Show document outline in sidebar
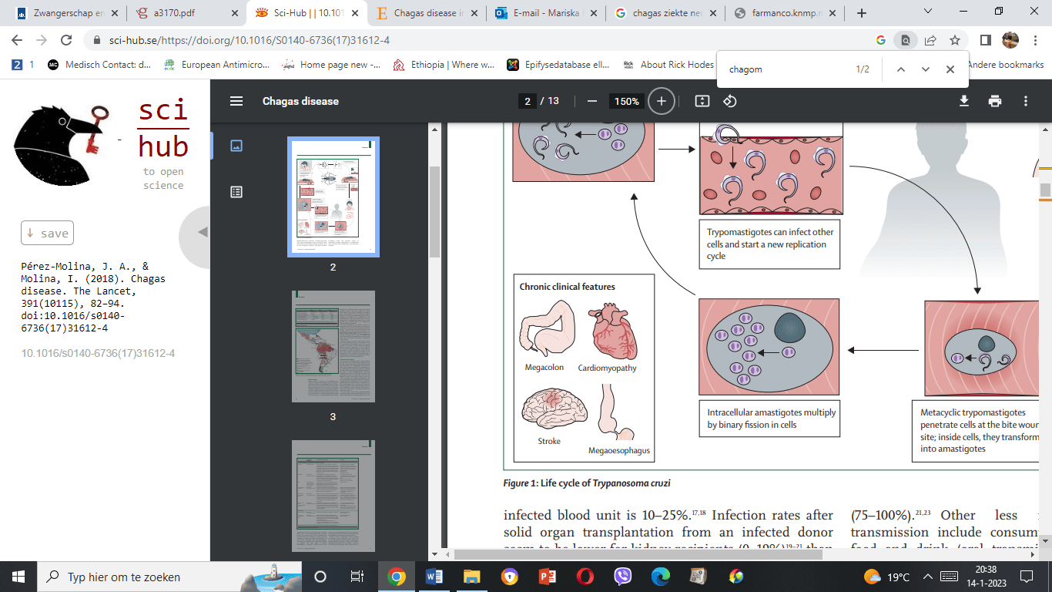 [x=236, y=192]
